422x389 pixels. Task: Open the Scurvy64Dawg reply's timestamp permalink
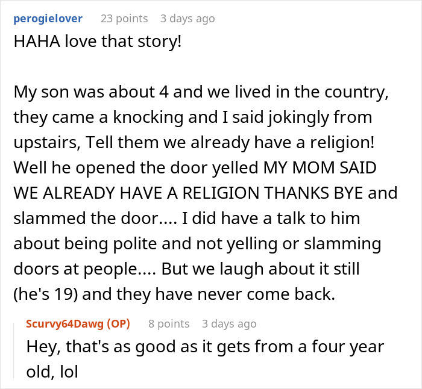point(229,323)
